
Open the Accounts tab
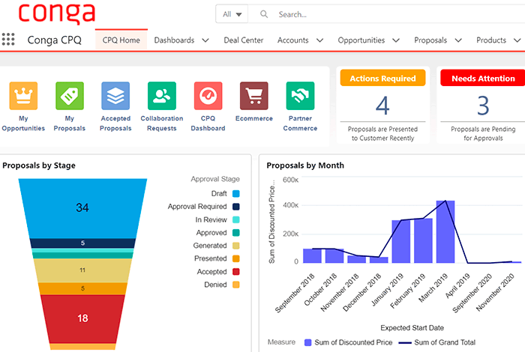tap(293, 40)
